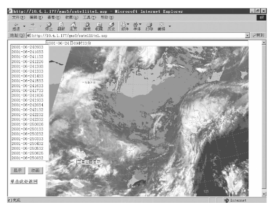The width and height of the screenshot is (274, 203).
Task: Open the History (历史) toolbar icon
Action: [x=111, y=27]
